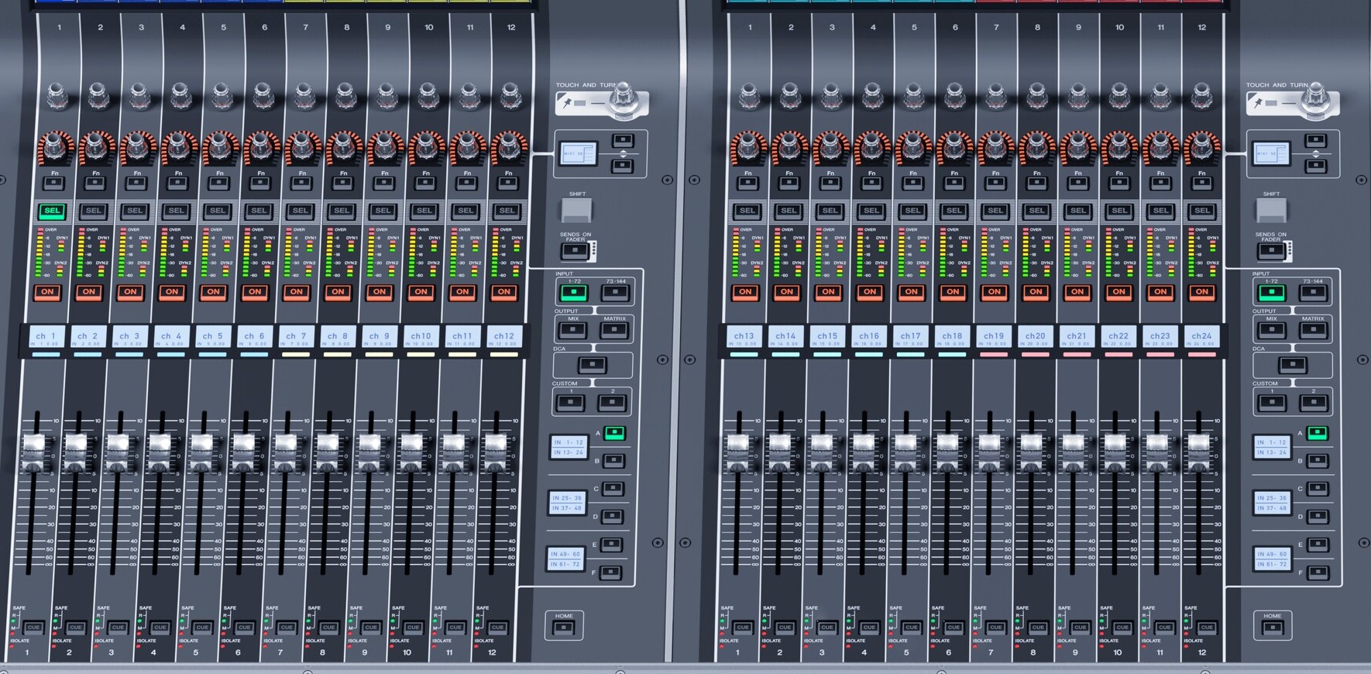Hold the SHIFT key in ch 1–12 bay
Viewport: 1371px width, 674px height.
(x=576, y=209)
